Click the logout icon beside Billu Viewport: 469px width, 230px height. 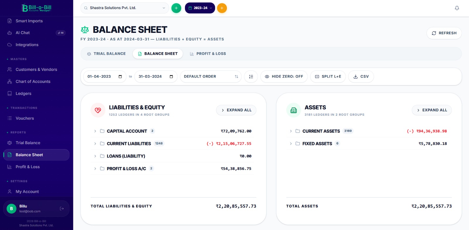[62, 209]
